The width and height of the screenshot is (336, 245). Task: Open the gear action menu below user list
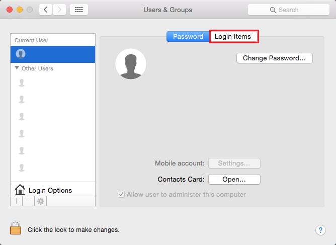41,201
